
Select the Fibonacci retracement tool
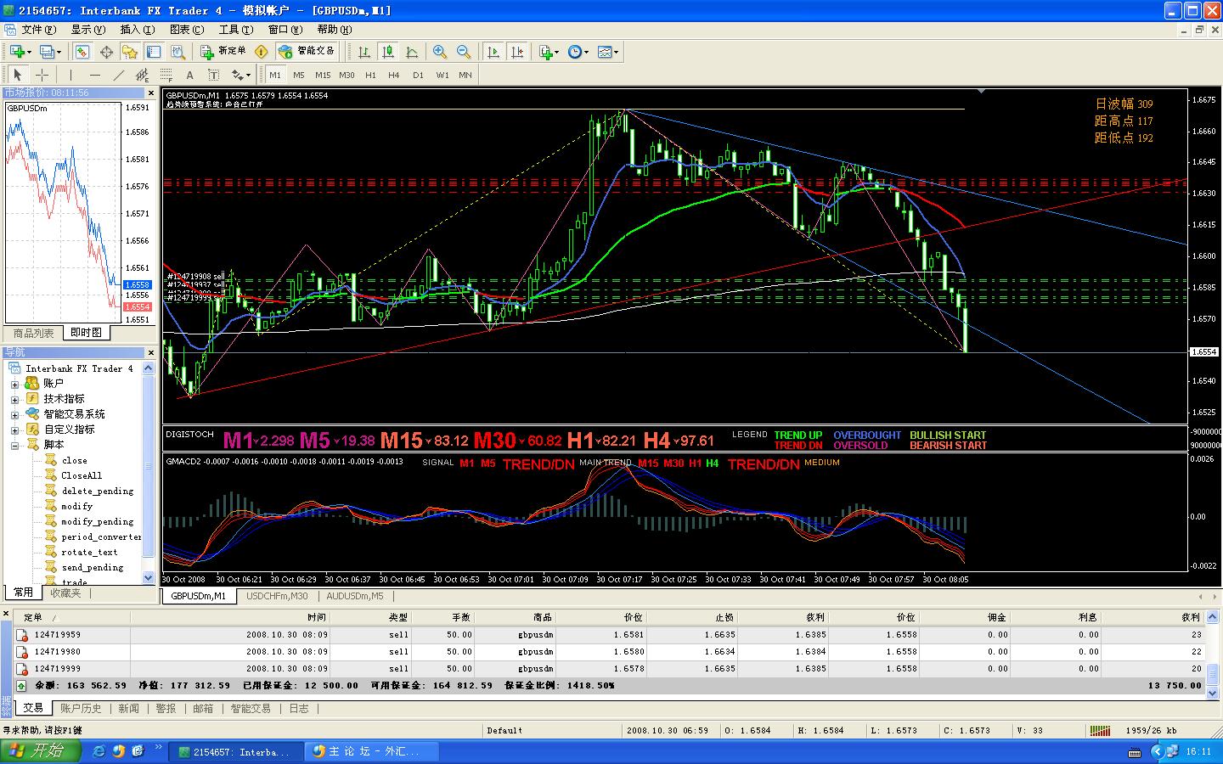(x=166, y=75)
